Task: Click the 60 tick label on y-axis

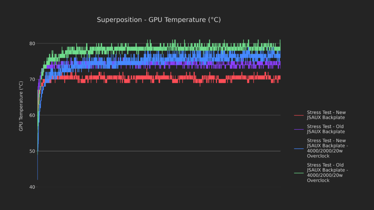Action: 32,115
